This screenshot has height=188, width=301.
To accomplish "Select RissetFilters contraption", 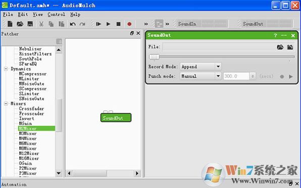I will (x=35, y=53).
